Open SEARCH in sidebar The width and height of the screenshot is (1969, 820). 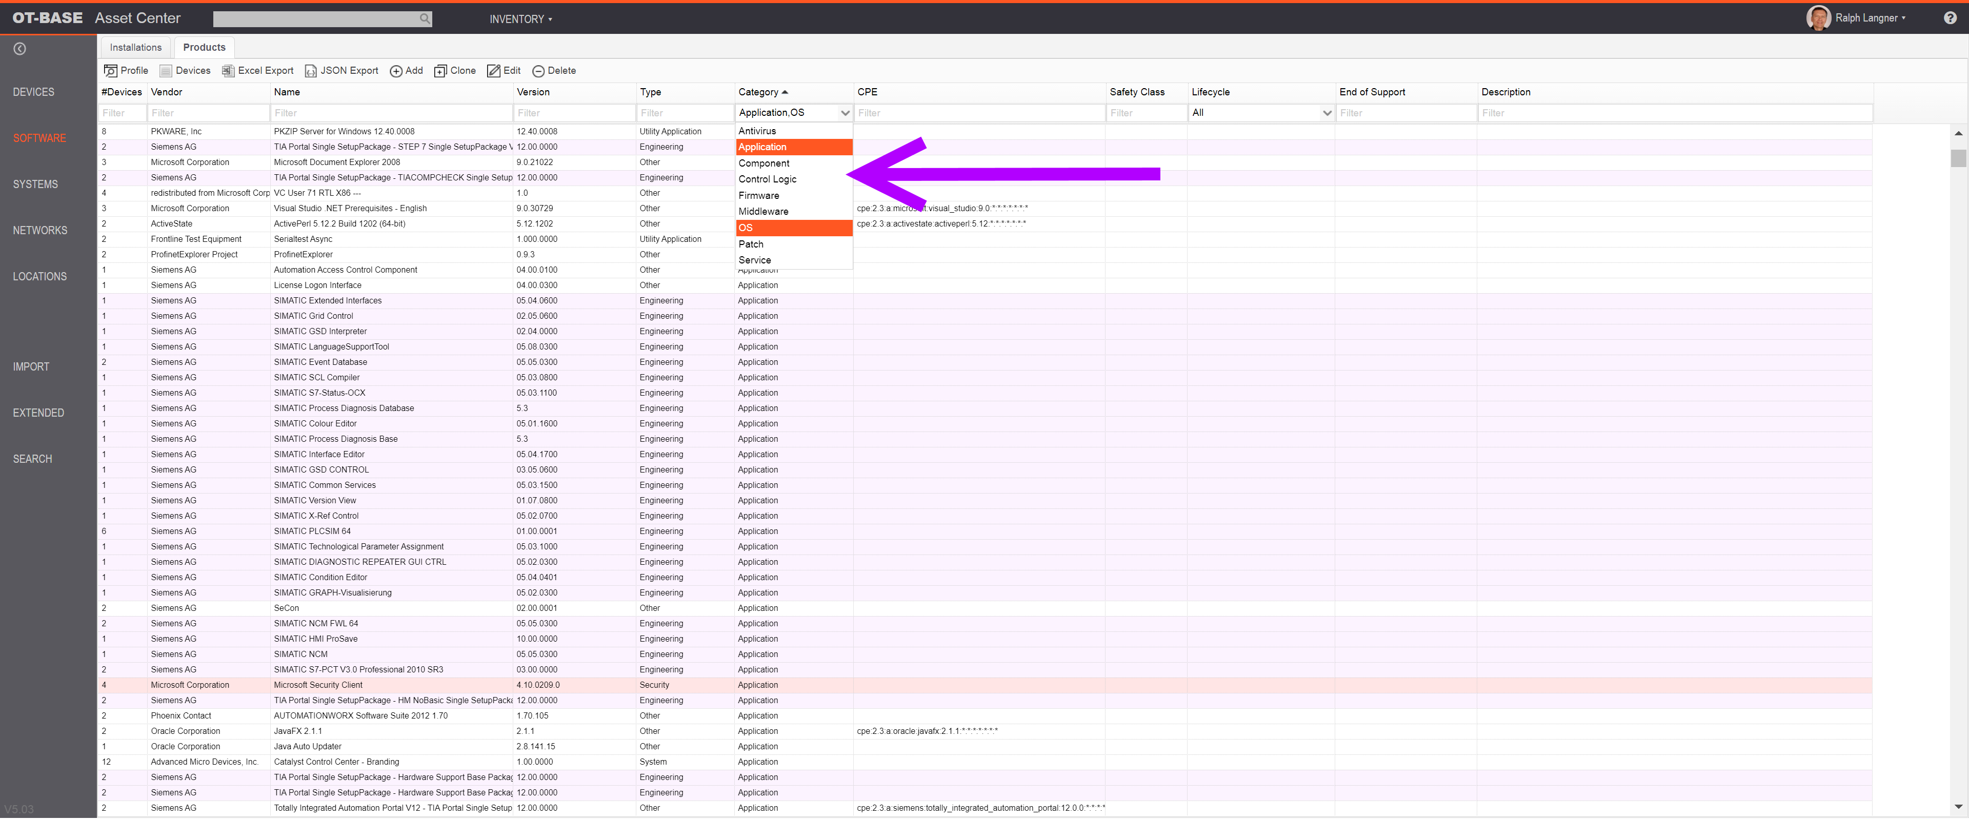click(32, 459)
